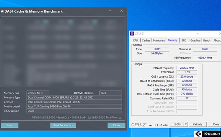Screen dimensions: 221x137
Task: Expand the Tools dropdown arrow in CPU-Z
Action: (x=186, y=124)
